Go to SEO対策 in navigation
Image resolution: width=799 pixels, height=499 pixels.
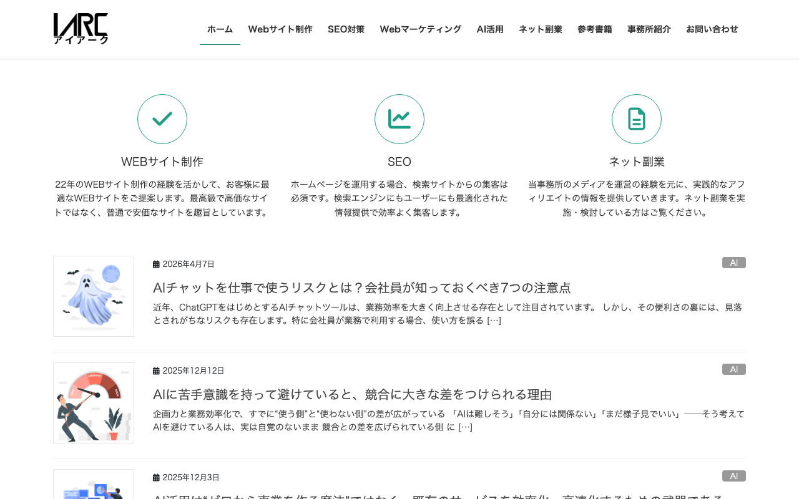[x=346, y=29]
